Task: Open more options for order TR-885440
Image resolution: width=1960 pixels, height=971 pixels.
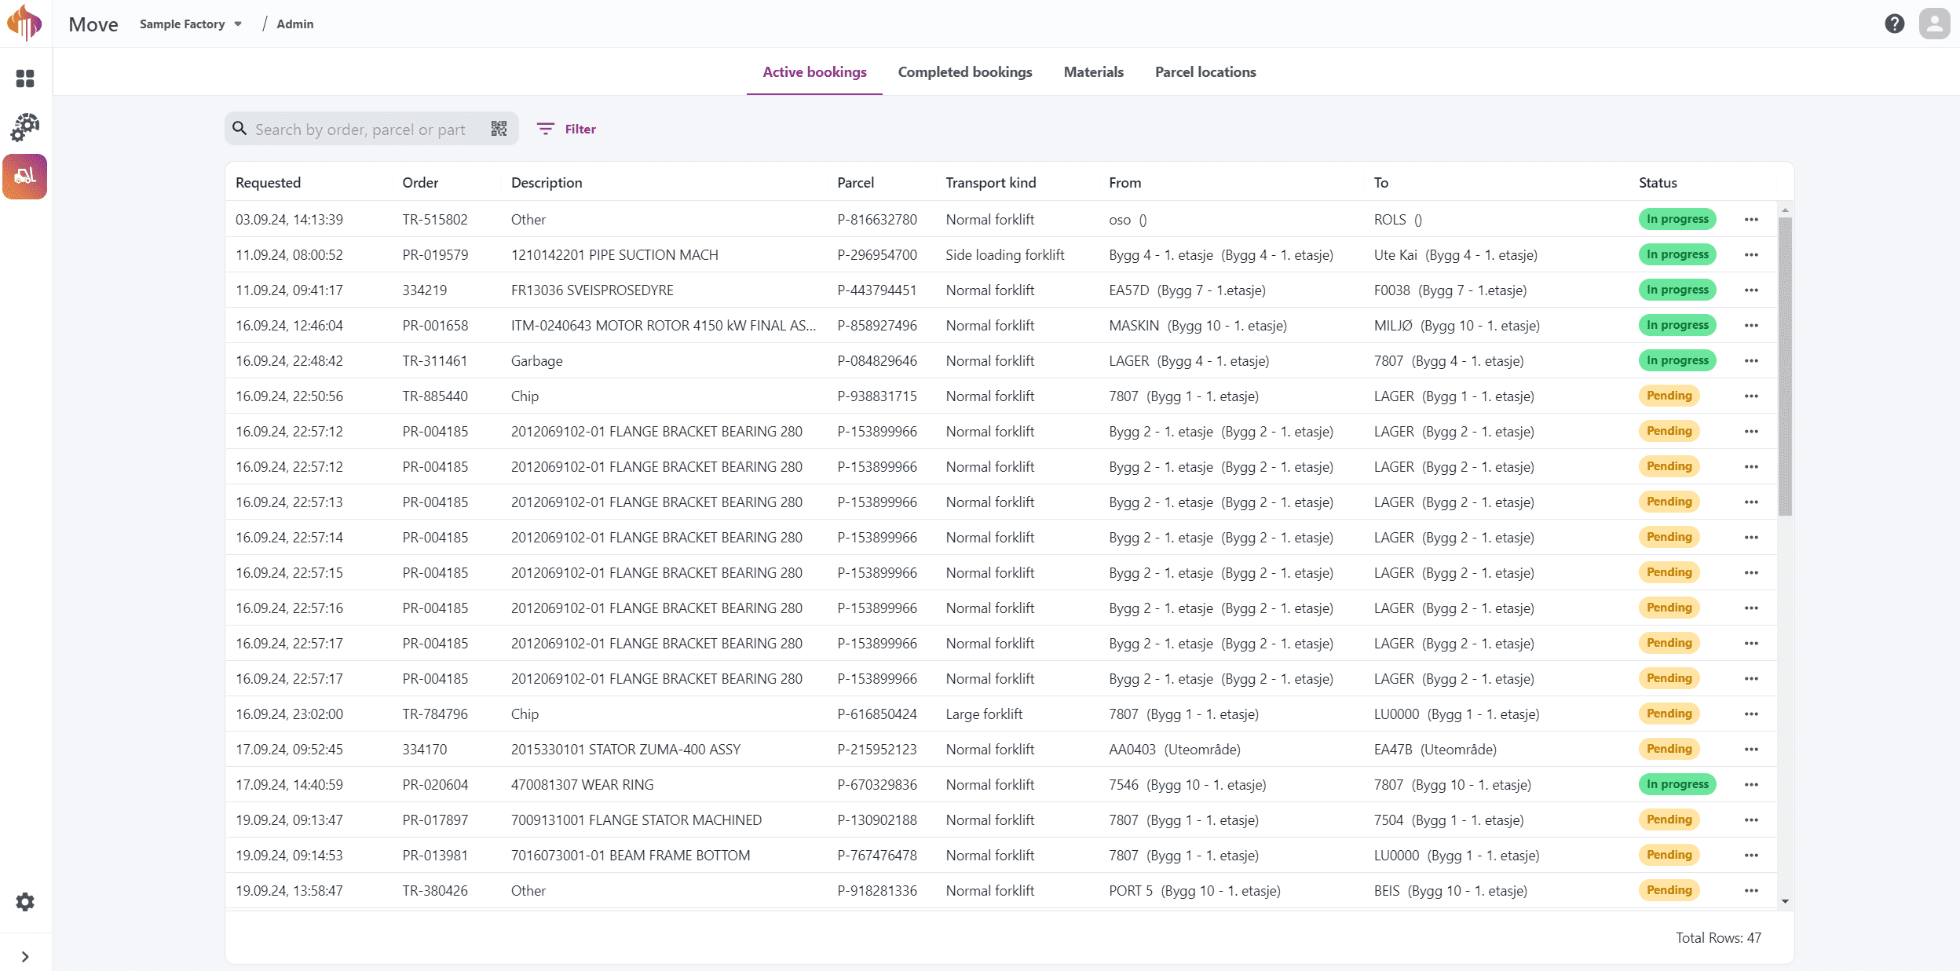Action: pyautogui.click(x=1751, y=396)
